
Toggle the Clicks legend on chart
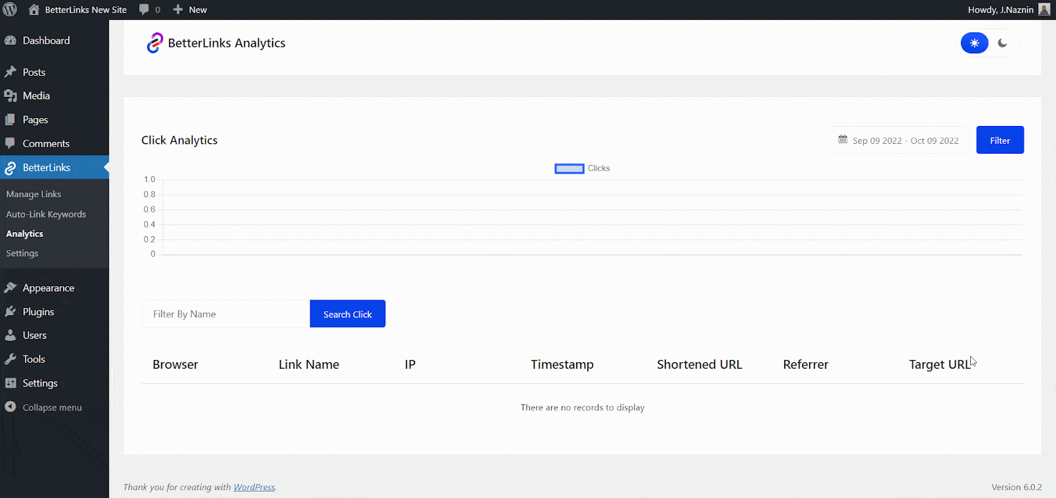pyautogui.click(x=582, y=169)
